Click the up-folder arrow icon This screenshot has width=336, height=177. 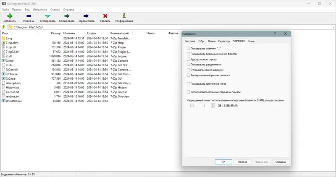point(3,27)
